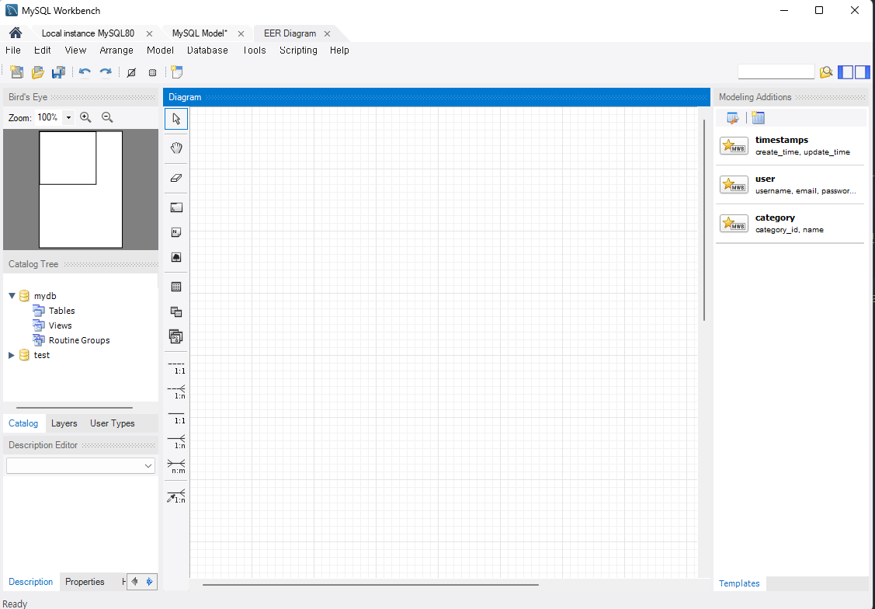Viewport: 875px width, 609px height.
Task: Open template editor icon in Modeling Additions
Action: (x=733, y=118)
